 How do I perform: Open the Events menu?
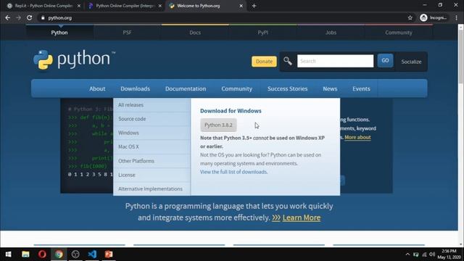tap(361, 88)
